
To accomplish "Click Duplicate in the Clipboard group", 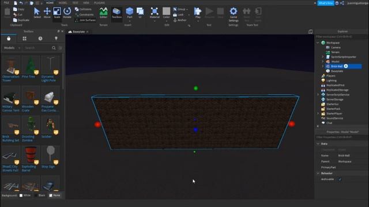I will tap(21, 20).
